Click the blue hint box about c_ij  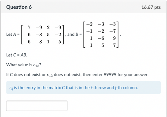[83, 88]
